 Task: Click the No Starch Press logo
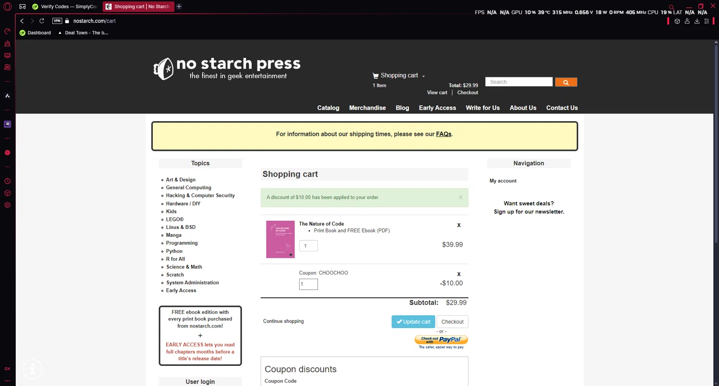point(227,68)
